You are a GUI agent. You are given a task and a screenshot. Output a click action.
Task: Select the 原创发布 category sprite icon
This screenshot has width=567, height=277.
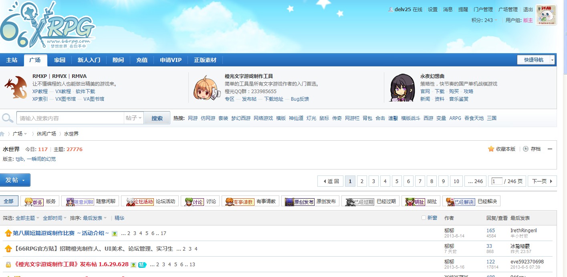pos(299,201)
